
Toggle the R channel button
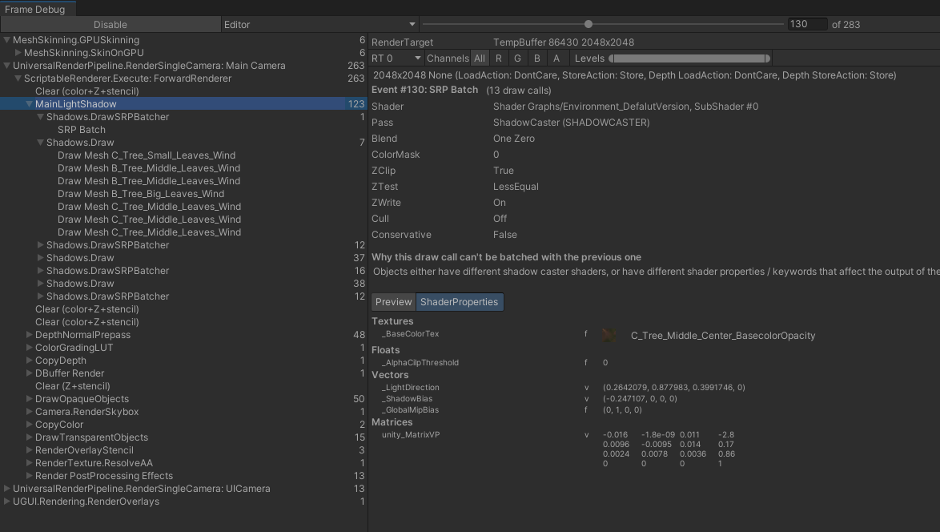(x=499, y=58)
